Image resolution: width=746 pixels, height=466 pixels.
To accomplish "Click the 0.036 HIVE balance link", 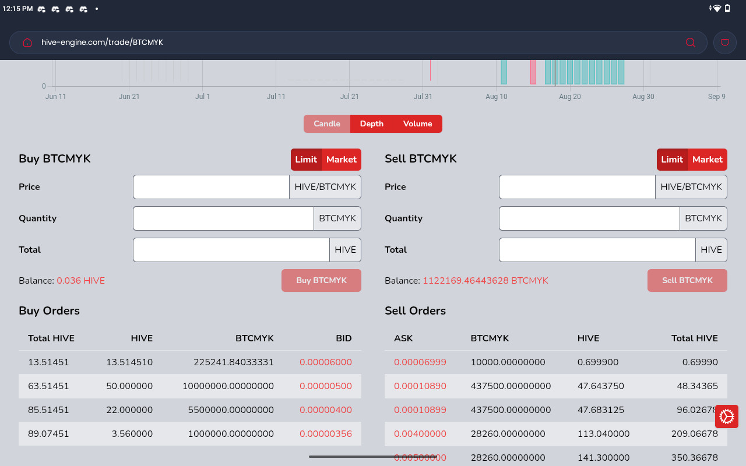I will point(80,281).
